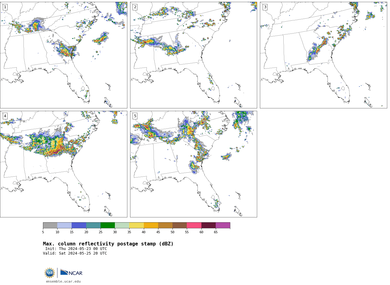Click the panel number 2 label box
The height and width of the screenshot is (285, 390).
135,7
